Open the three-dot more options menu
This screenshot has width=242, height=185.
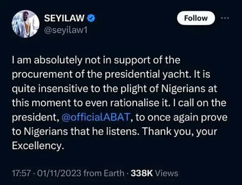[x=225, y=18]
